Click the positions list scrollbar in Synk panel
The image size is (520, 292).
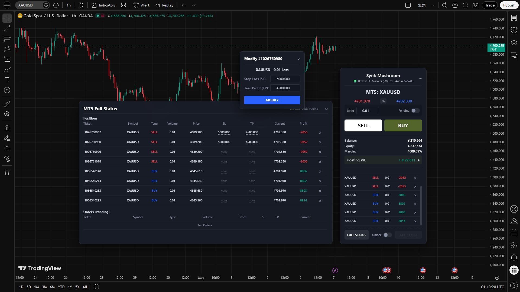coord(421,205)
